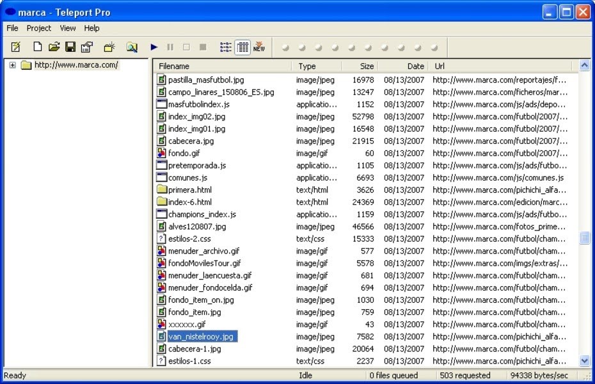This screenshot has width=595, height=384.
Task: Open the View menu
Action: pyautogui.click(x=68, y=28)
